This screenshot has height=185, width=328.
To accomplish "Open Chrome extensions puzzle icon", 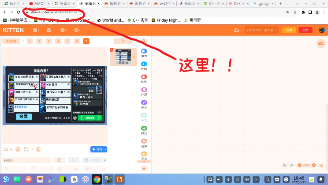I will click(x=303, y=12).
